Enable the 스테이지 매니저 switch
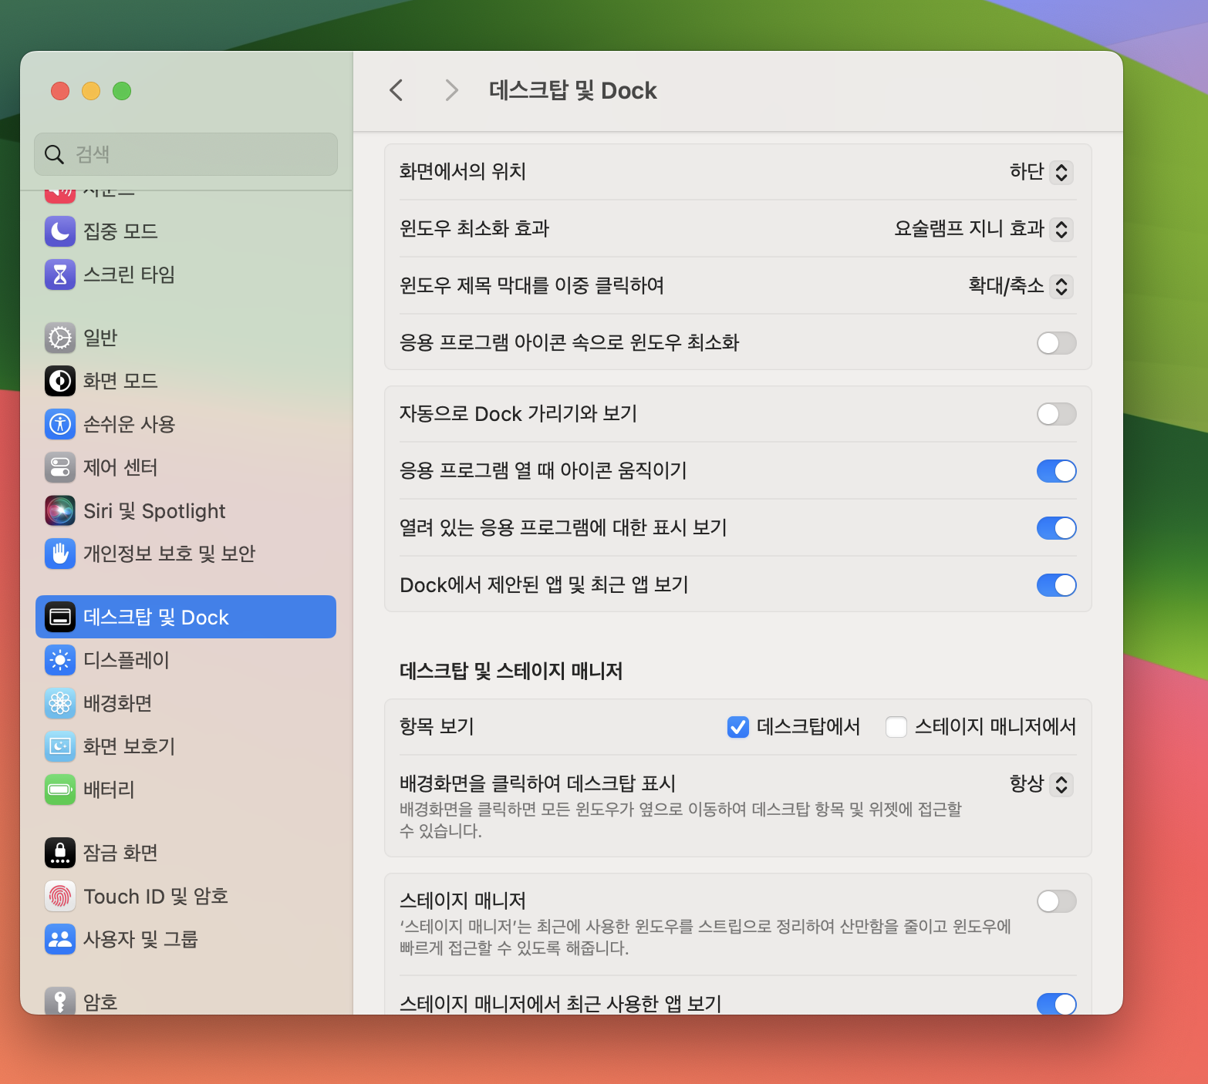The image size is (1208, 1084). pos(1056,901)
